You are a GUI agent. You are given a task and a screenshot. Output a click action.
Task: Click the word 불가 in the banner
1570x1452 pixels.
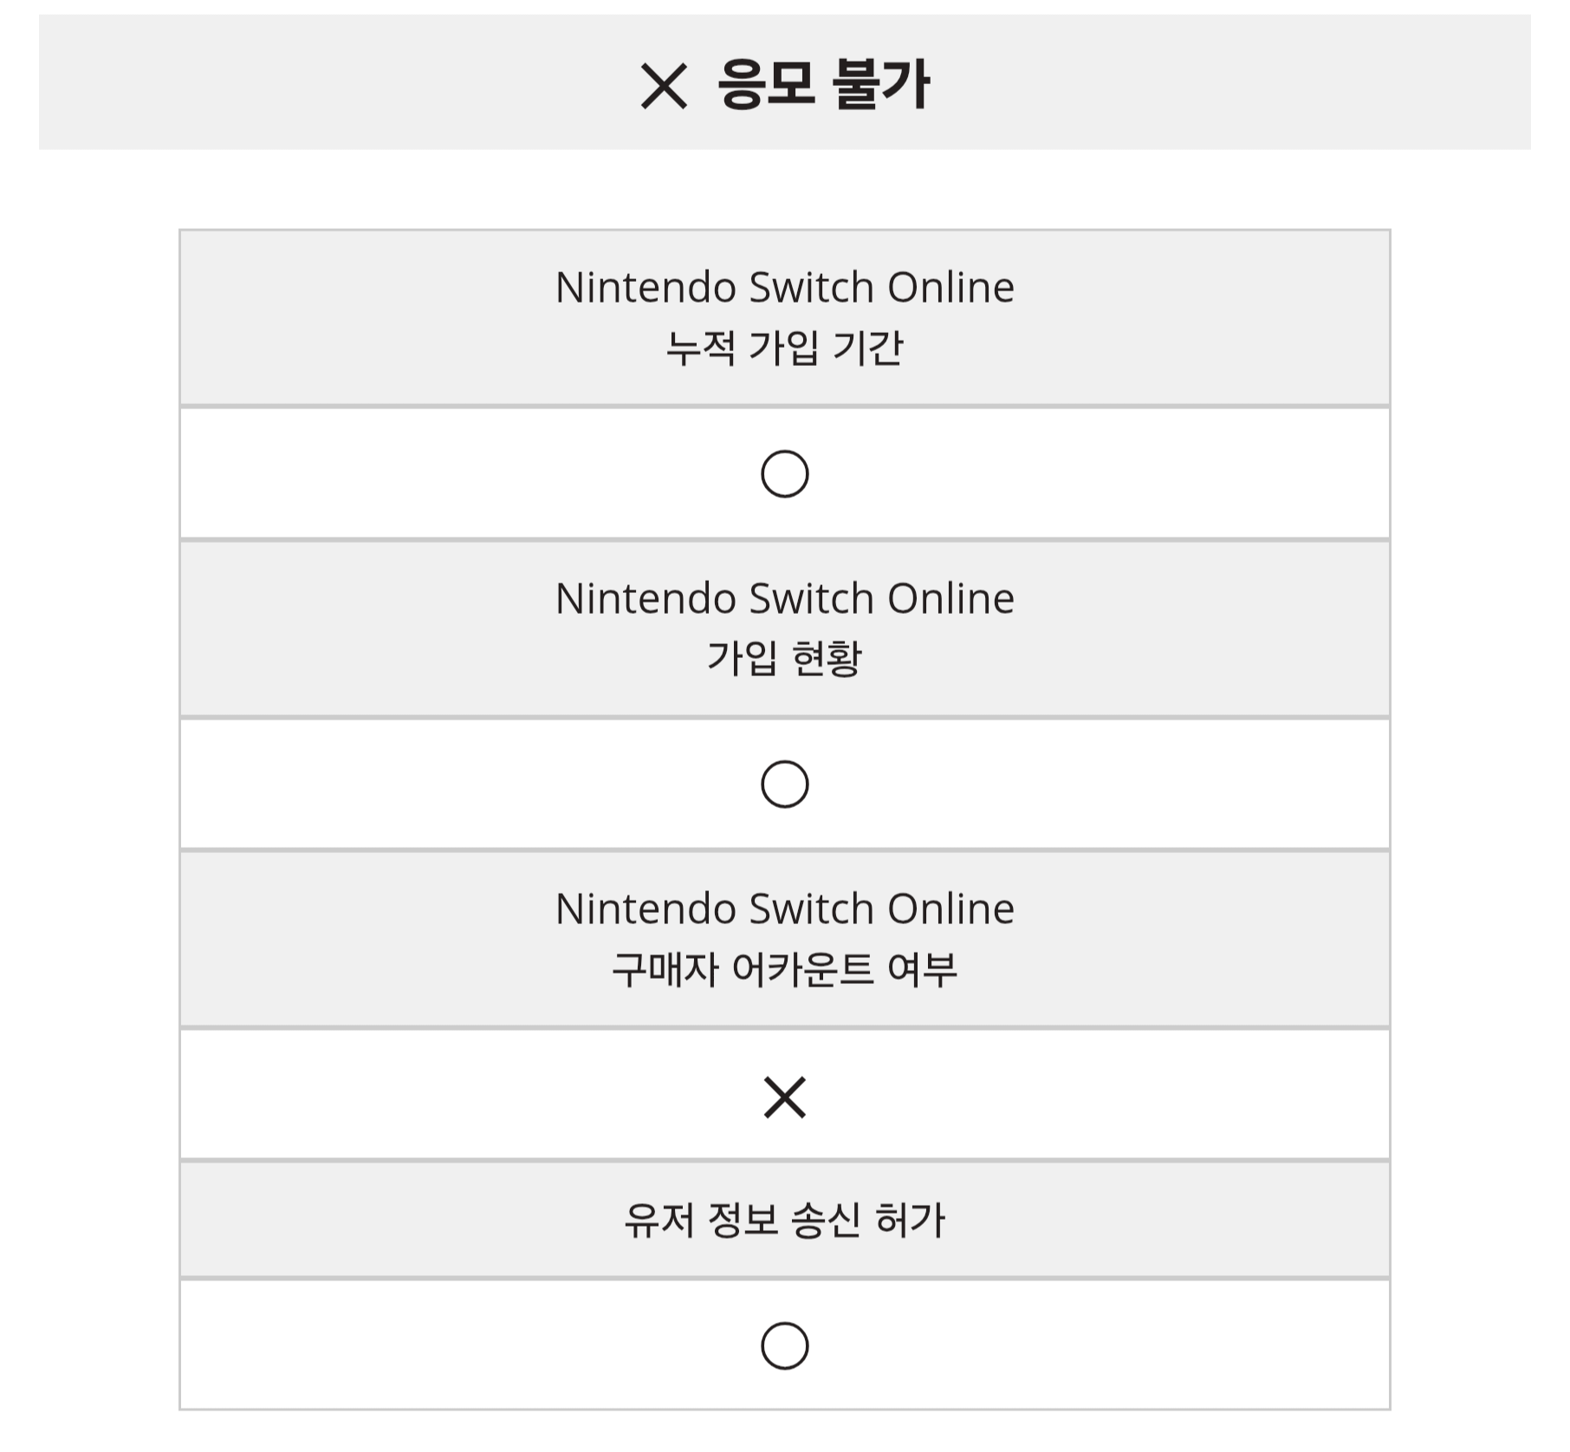[x=880, y=84]
